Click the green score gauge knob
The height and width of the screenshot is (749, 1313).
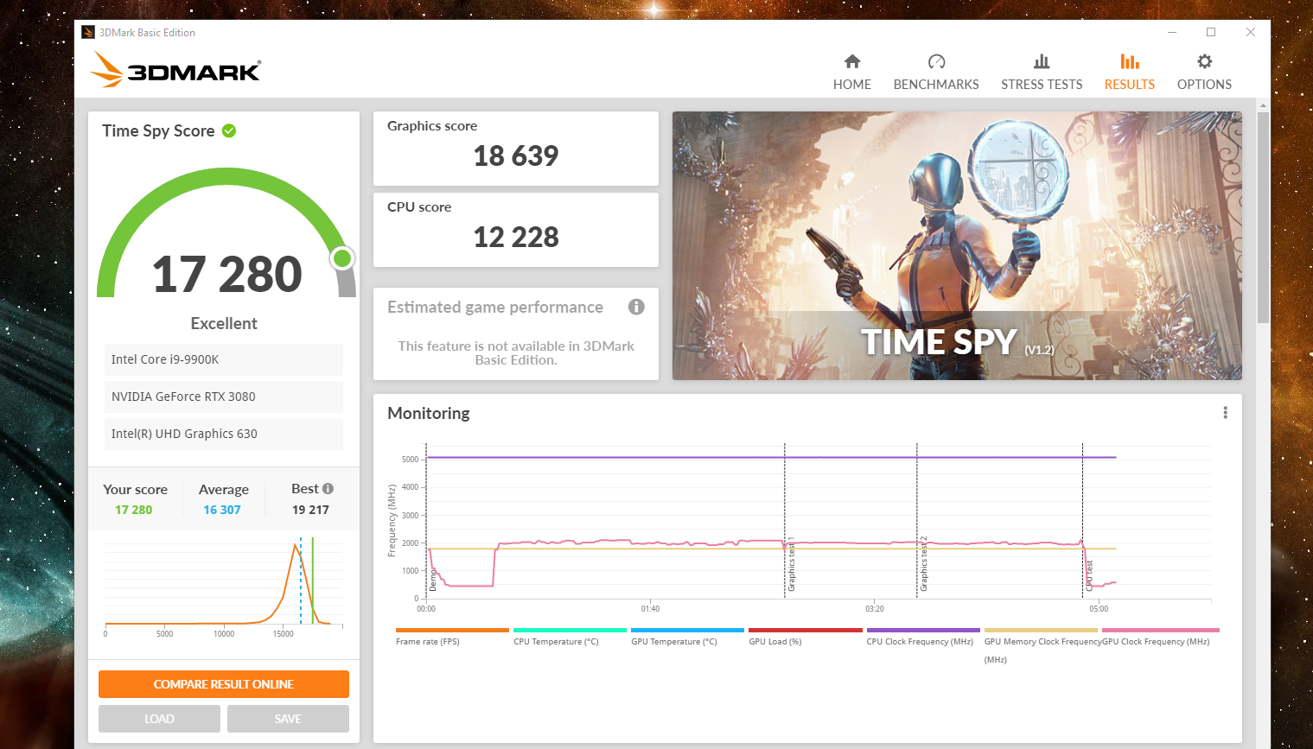[x=342, y=258]
